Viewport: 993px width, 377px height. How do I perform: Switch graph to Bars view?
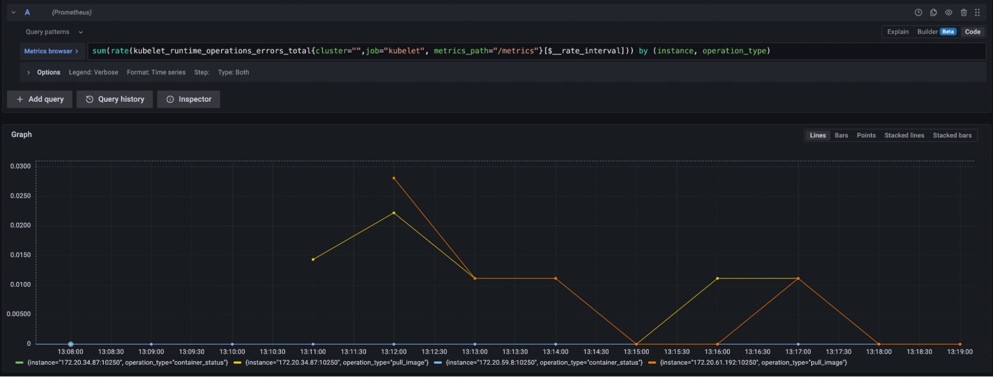tap(841, 135)
